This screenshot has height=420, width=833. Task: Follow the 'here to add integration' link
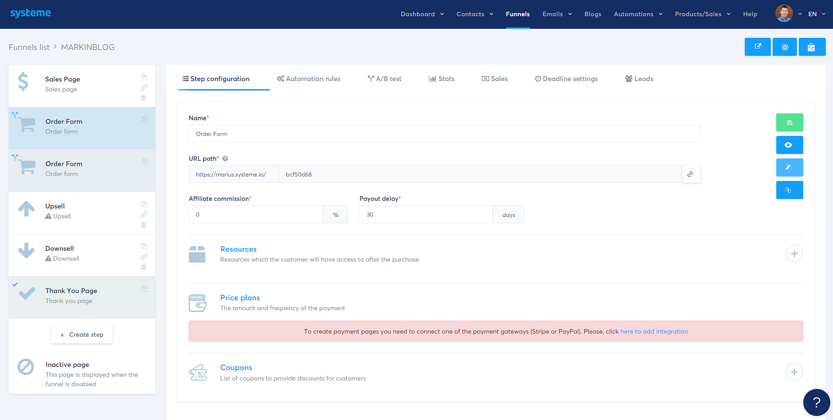tap(654, 331)
